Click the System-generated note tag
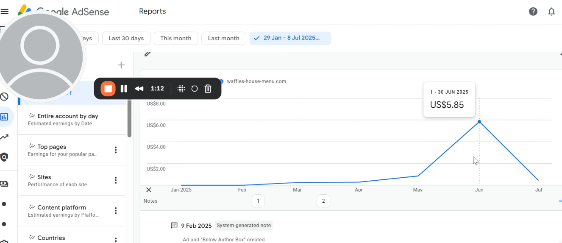 pos(244,226)
